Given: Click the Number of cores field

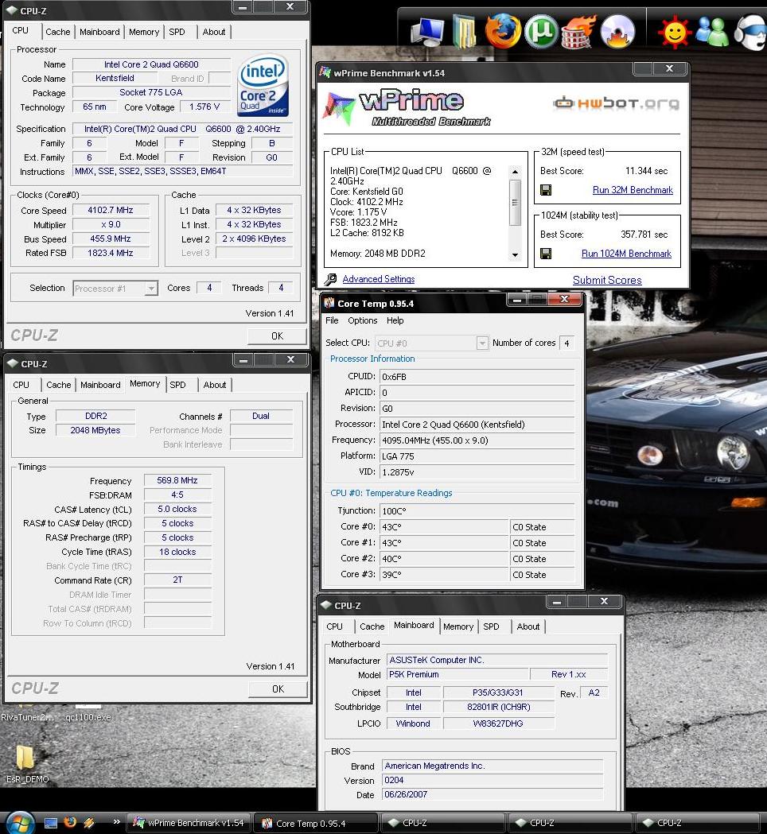Looking at the screenshot, I should coord(566,343).
